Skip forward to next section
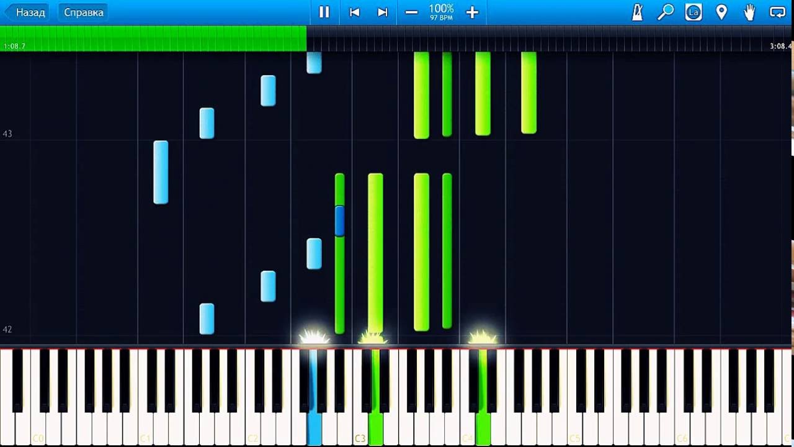 pos(383,12)
